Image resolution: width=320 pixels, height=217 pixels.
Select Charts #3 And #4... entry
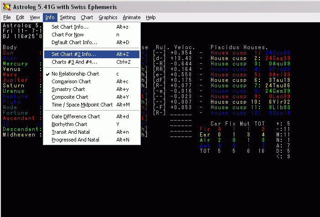92,62
